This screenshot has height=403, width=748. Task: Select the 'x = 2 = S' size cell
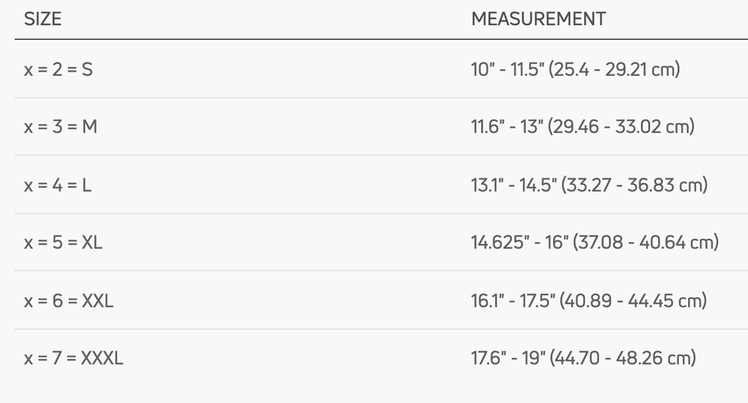pyautogui.click(x=59, y=69)
